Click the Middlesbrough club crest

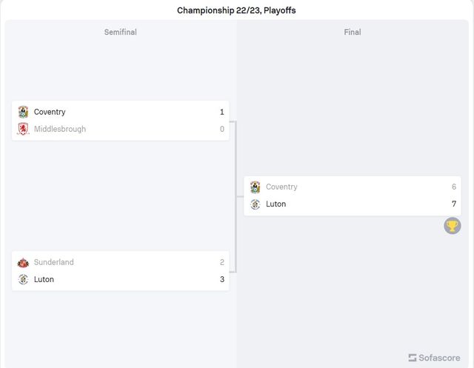tap(23, 129)
